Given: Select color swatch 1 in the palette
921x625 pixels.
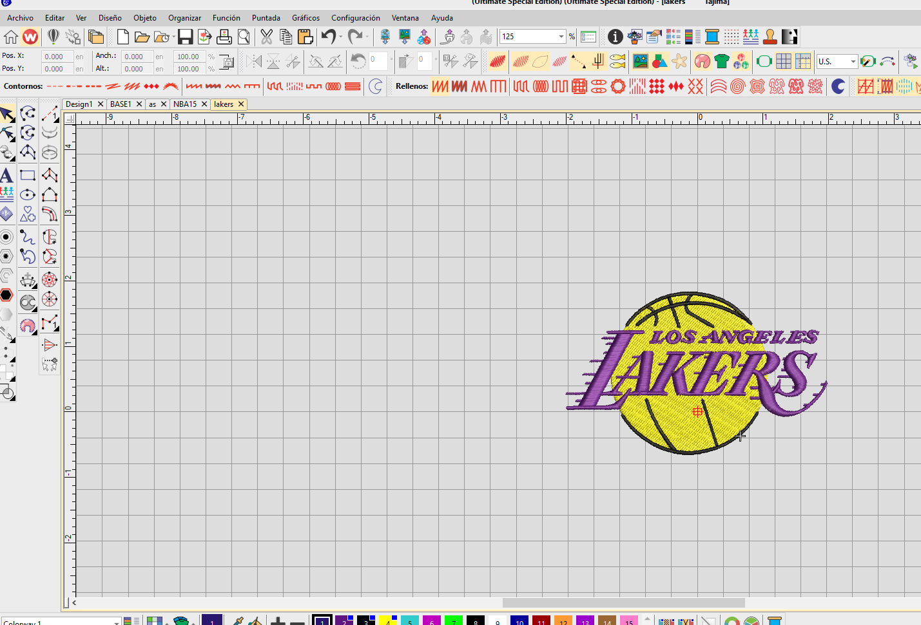Looking at the screenshot, I should tap(322, 620).
